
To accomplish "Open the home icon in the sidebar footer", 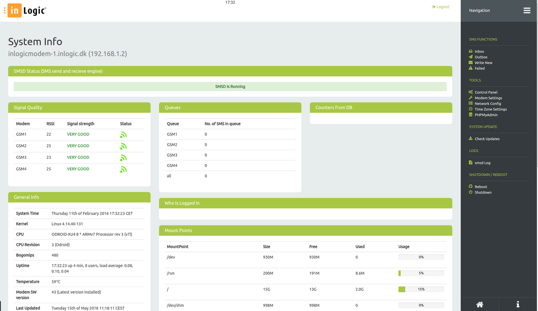I will point(479,304).
